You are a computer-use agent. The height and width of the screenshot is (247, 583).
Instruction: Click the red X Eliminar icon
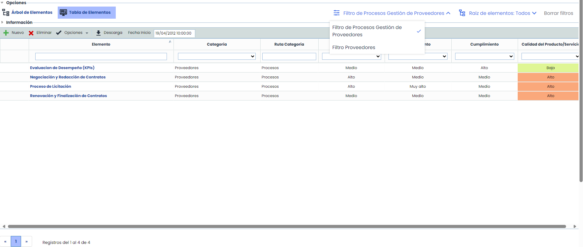[31, 33]
